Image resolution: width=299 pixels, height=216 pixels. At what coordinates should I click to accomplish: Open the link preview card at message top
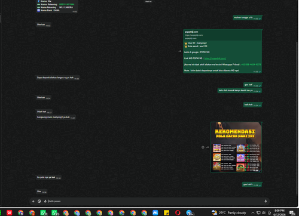coord(222,35)
